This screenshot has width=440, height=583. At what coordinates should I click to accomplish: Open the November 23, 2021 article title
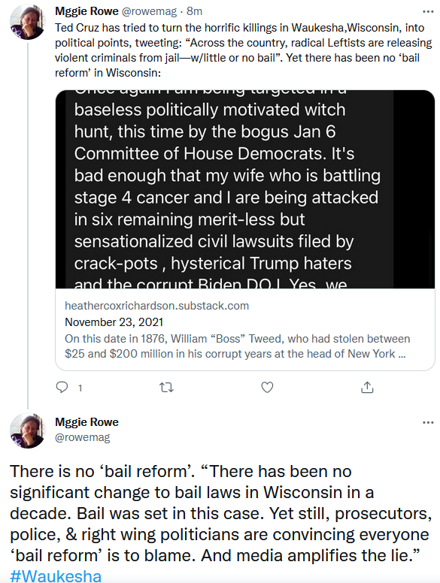point(114,322)
